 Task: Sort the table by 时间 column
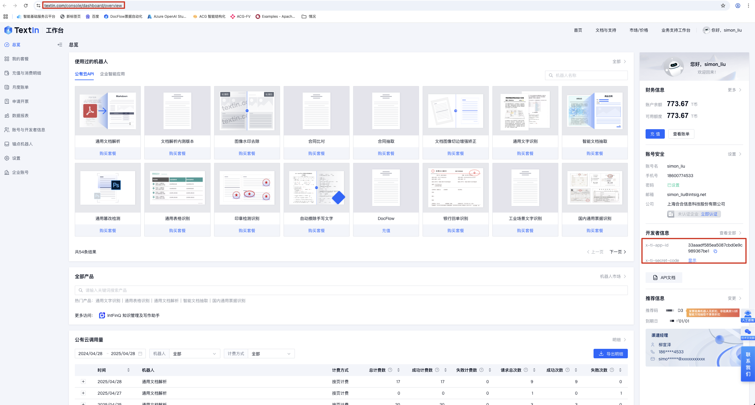pos(128,370)
